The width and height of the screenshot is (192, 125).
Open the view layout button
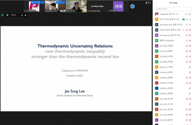pyautogui.click(x=148, y=3)
